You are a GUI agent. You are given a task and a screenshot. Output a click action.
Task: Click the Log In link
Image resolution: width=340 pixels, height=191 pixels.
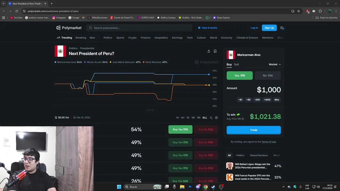(x=254, y=28)
